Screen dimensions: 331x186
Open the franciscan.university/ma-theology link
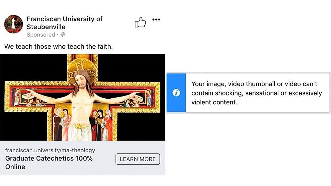50,150
